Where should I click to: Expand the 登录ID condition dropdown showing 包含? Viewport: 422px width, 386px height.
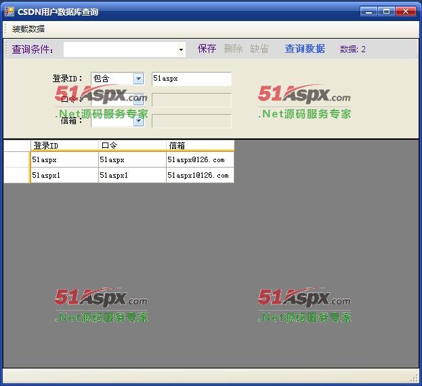[138, 79]
